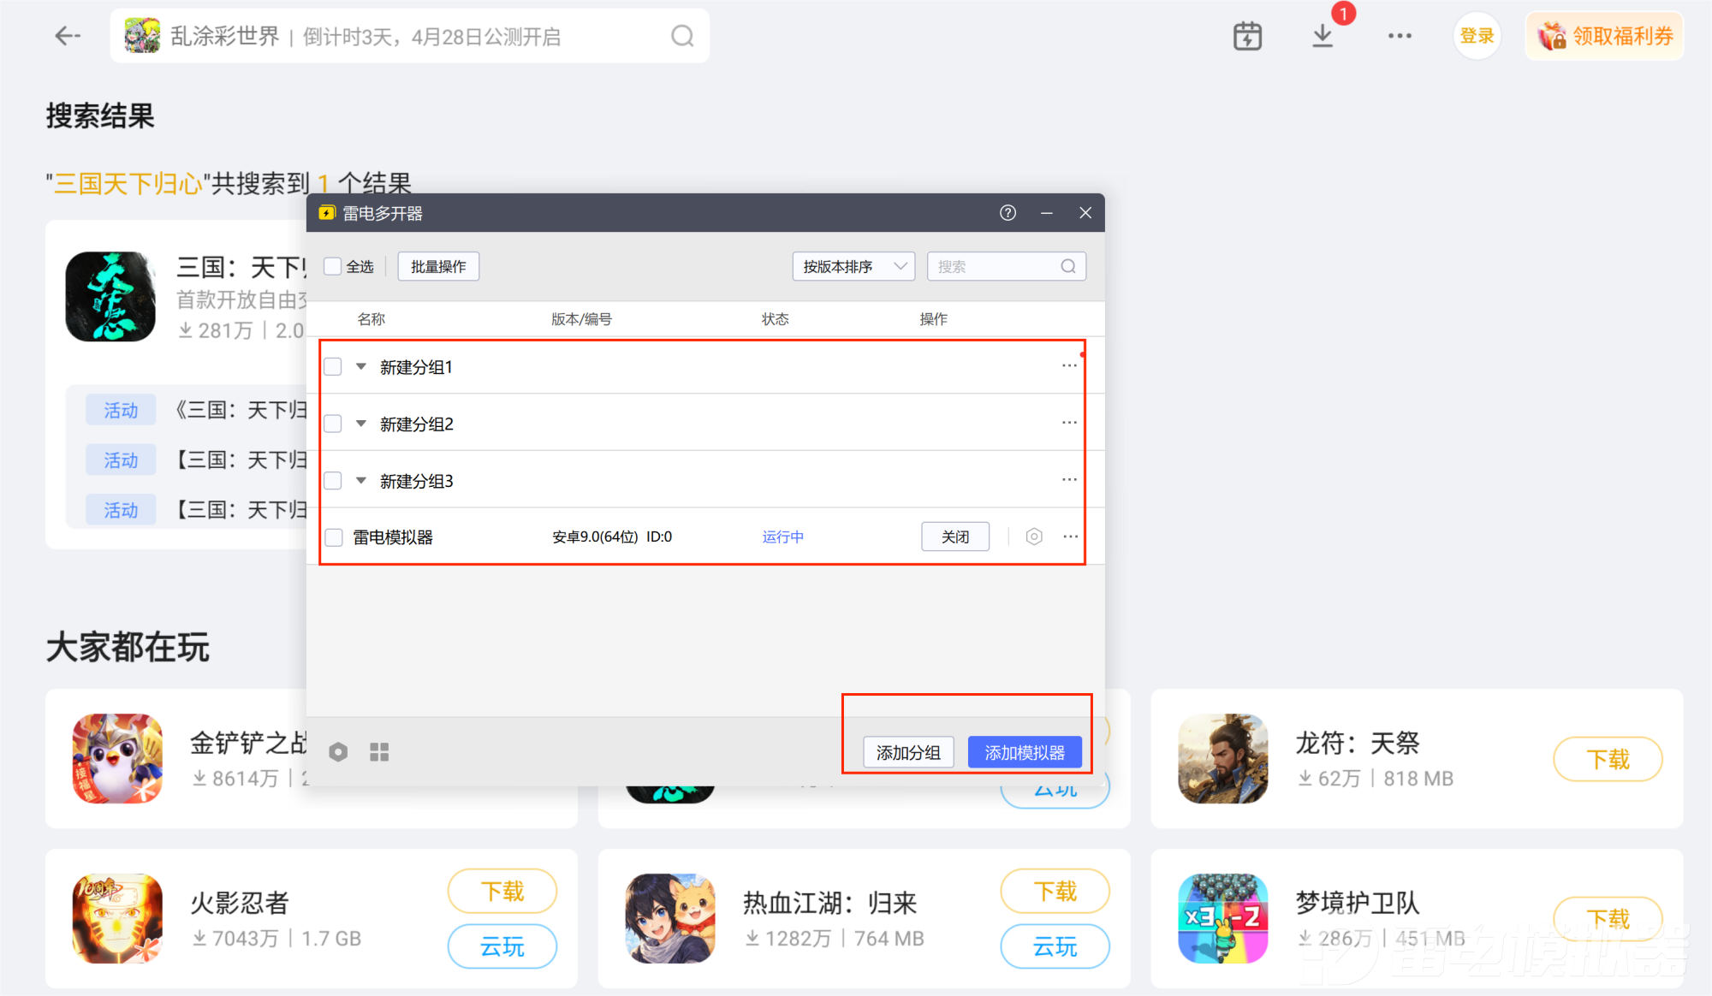Click 下载 for 龙符：天祭
The height and width of the screenshot is (996, 1712).
click(x=1608, y=759)
